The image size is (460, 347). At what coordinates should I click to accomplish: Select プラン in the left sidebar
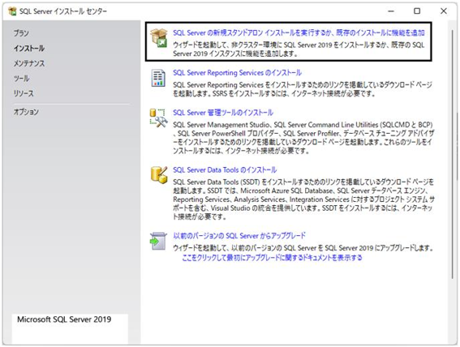(x=21, y=33)
